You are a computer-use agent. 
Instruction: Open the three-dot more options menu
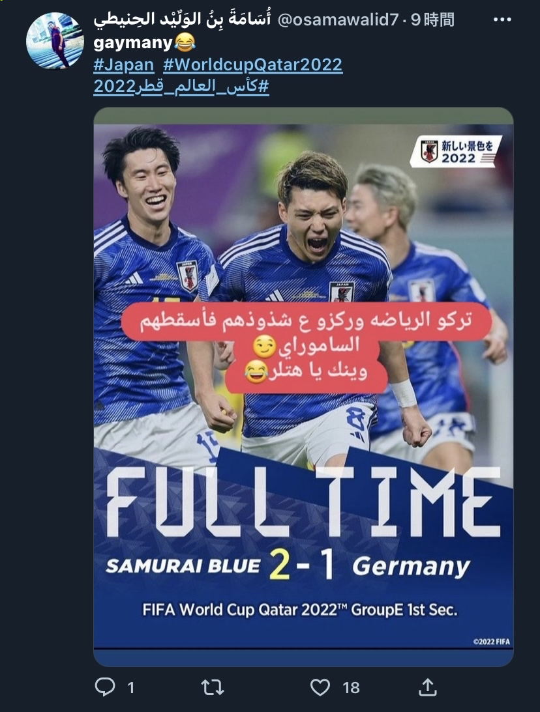(502, 20)
